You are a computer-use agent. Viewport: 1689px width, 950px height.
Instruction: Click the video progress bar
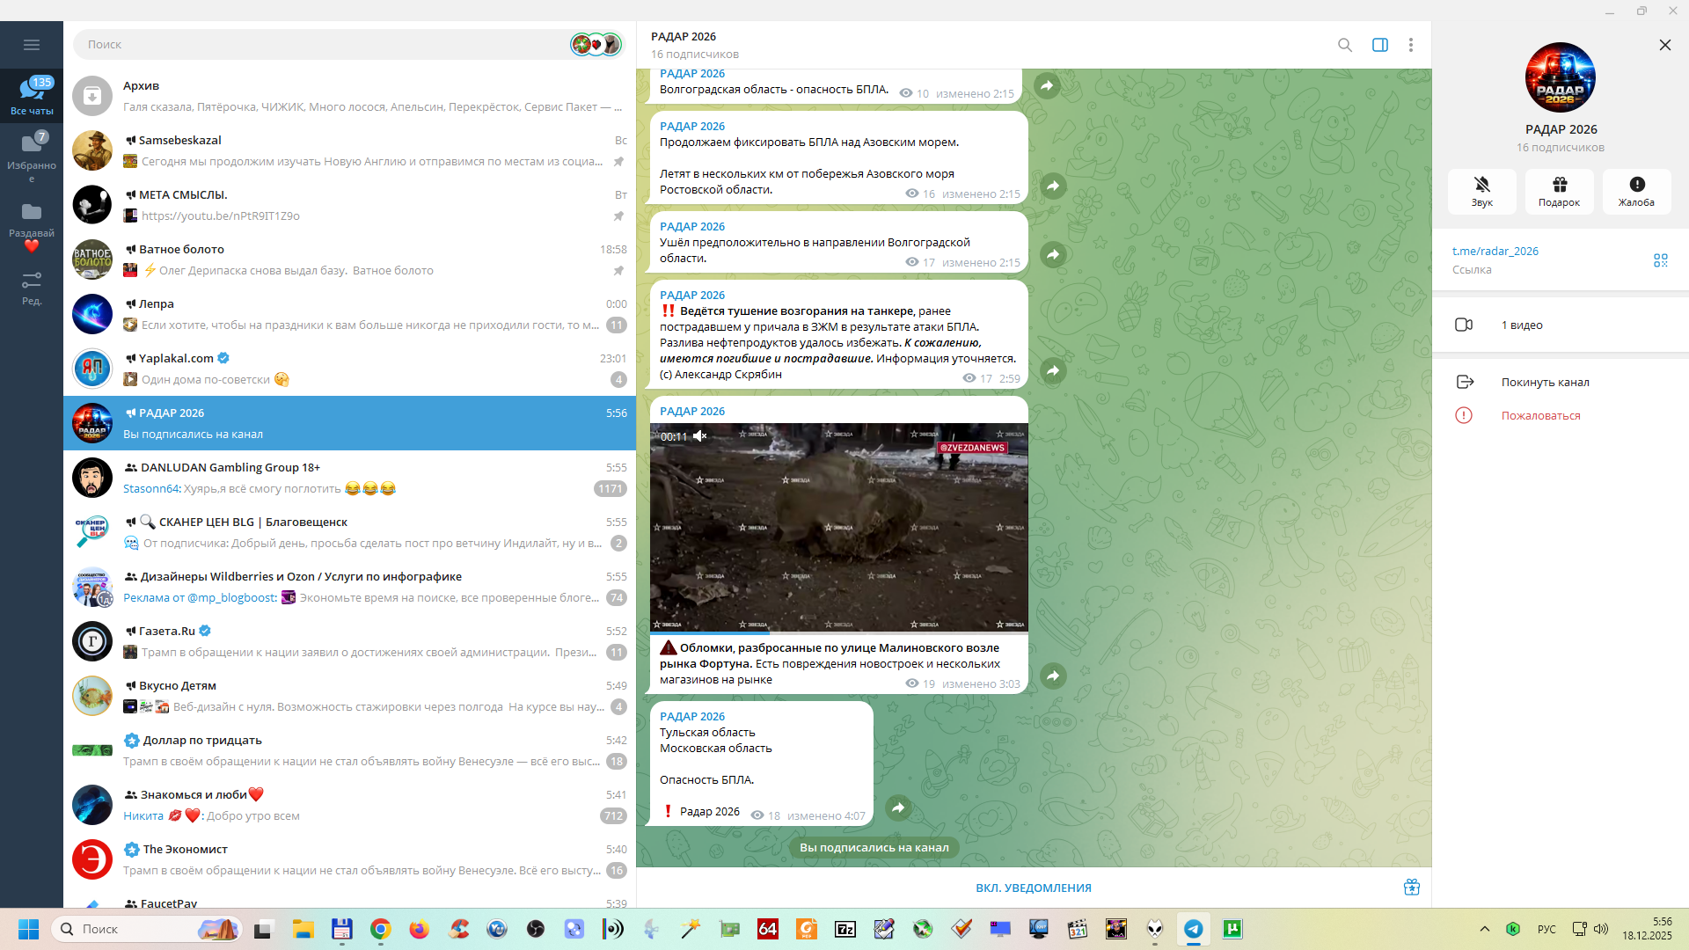click(838, 632)
